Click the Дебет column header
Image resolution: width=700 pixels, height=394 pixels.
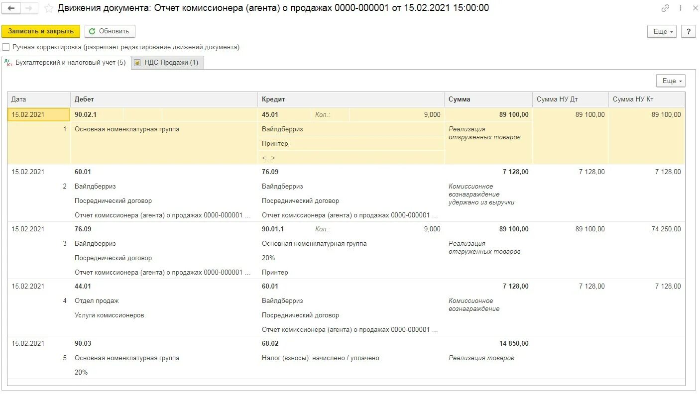[164, 99]
